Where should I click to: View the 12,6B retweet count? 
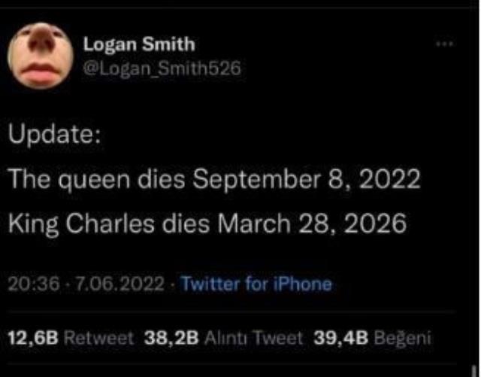33,339
